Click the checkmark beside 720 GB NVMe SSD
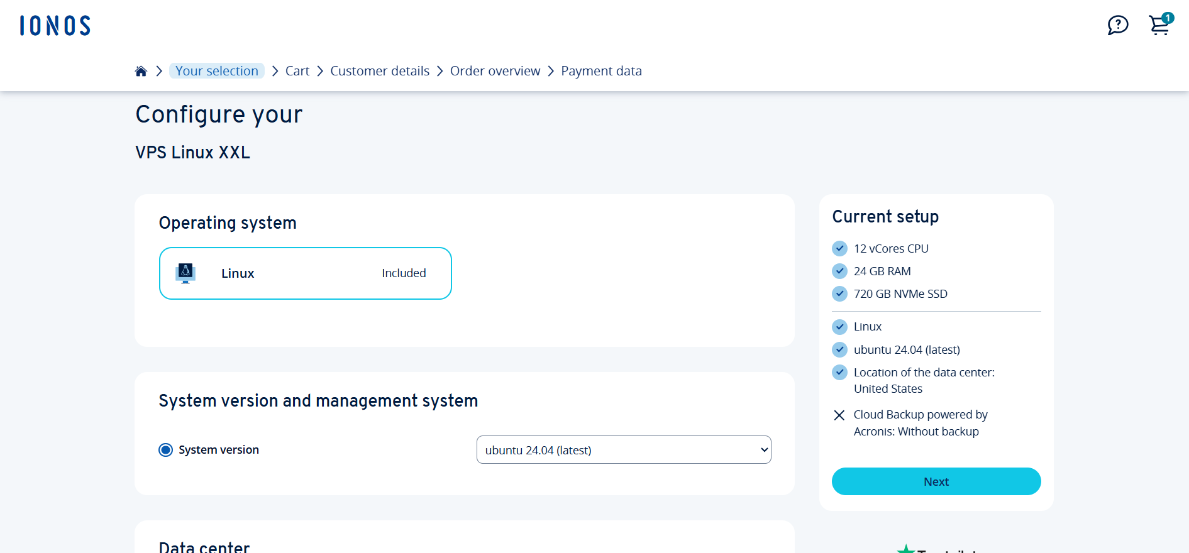This screenshot has width=1189, height=553. (x=839, y=294)
